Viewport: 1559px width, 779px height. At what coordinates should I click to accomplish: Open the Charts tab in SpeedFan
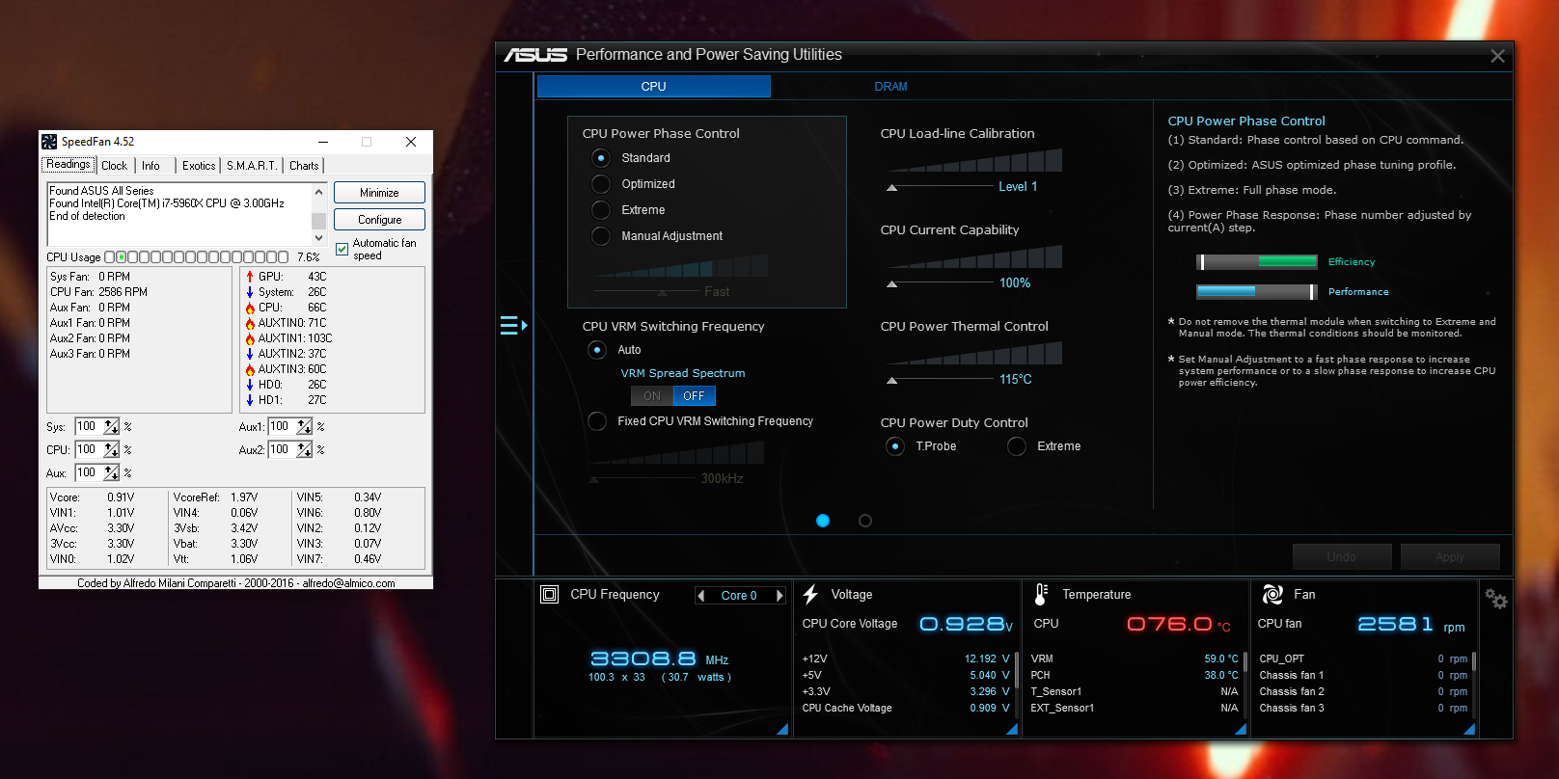(304, 166)
